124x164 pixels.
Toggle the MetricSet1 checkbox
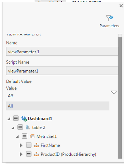click(x=25, y=136)
